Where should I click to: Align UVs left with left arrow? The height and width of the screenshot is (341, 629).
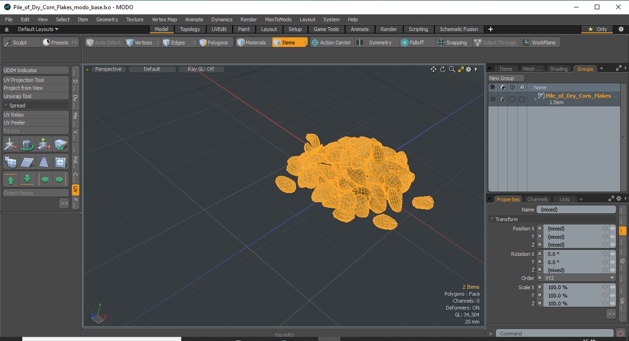point(44,179)
